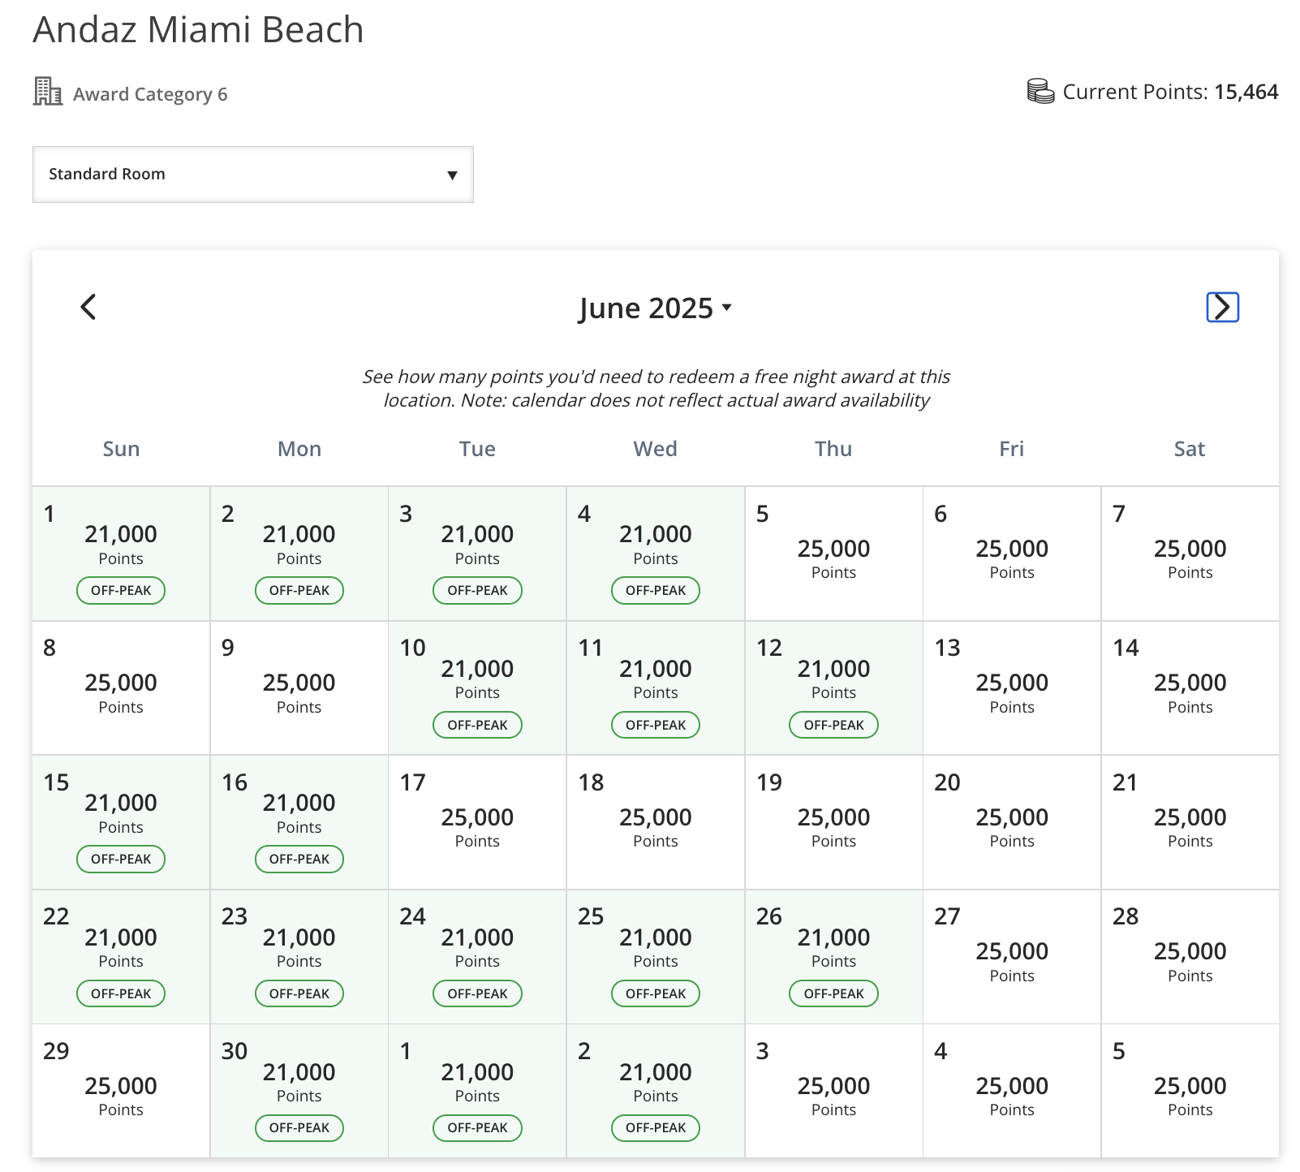The width and height of the screenshot is (1300, 1172).
Task: Choose Friday June 6
Action: coord(1012,554)
